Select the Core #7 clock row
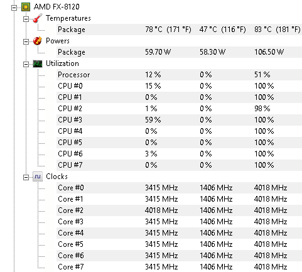This screenshot has width=302, height=272. tap(179, 267)
